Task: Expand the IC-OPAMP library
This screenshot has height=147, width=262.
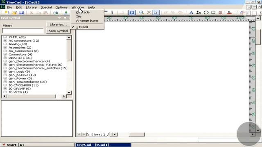Action: 5,89
